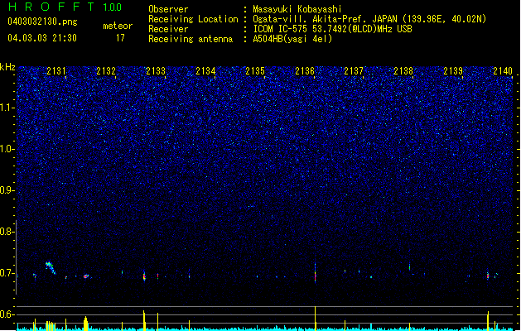Select the filename 0403032130.png
This screenshot has height=331, width=521.
[x=42, y=22]
